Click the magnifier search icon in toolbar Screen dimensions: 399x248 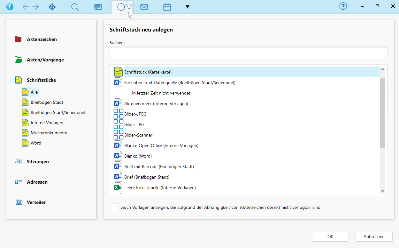pyautogui.click(x=75, y=7)
